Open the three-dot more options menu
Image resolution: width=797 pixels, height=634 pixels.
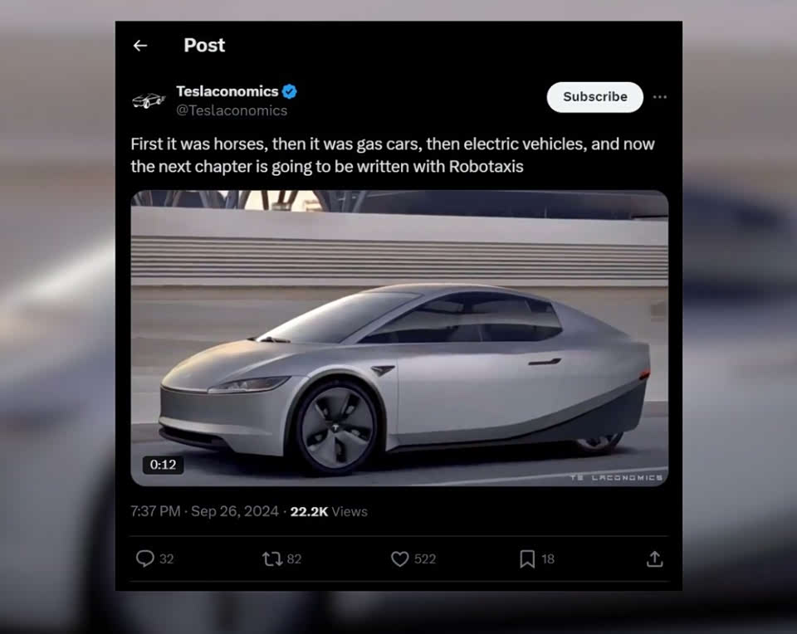(x=659, y=97)
